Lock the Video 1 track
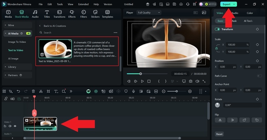The width and height of the screenshot is (267, 140). [5, 126]
